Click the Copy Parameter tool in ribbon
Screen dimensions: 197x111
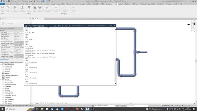pyautogui.click(x=22, y=9)
